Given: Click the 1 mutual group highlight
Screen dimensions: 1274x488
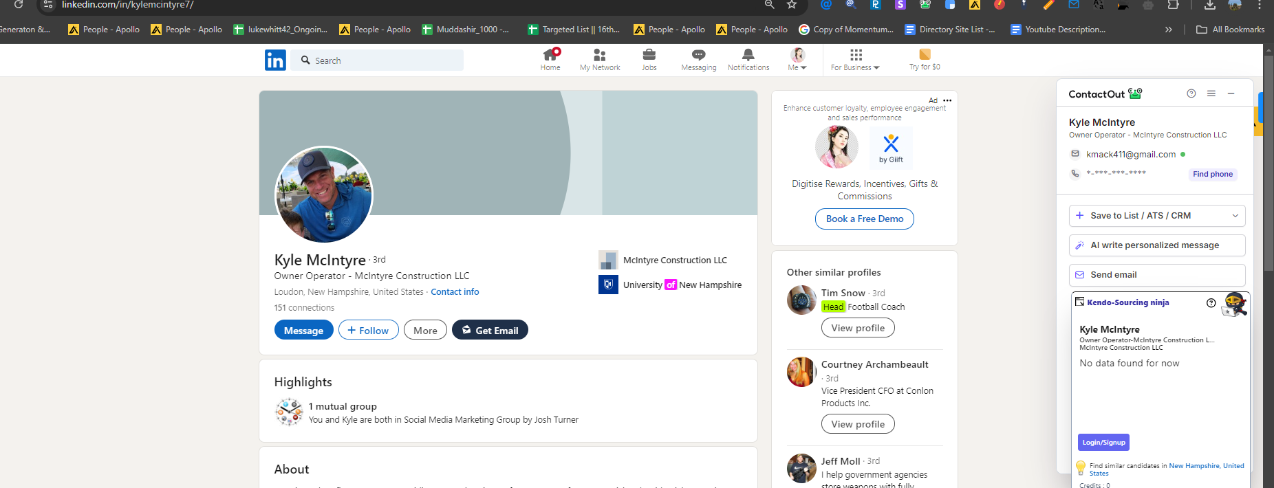Looking at the screenshot, I should [343, 406].
